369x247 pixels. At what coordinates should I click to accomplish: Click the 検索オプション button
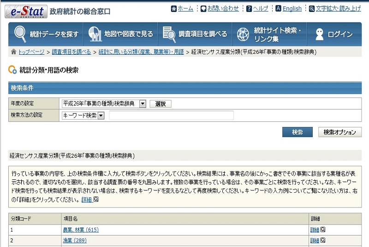tap(340, 132)
